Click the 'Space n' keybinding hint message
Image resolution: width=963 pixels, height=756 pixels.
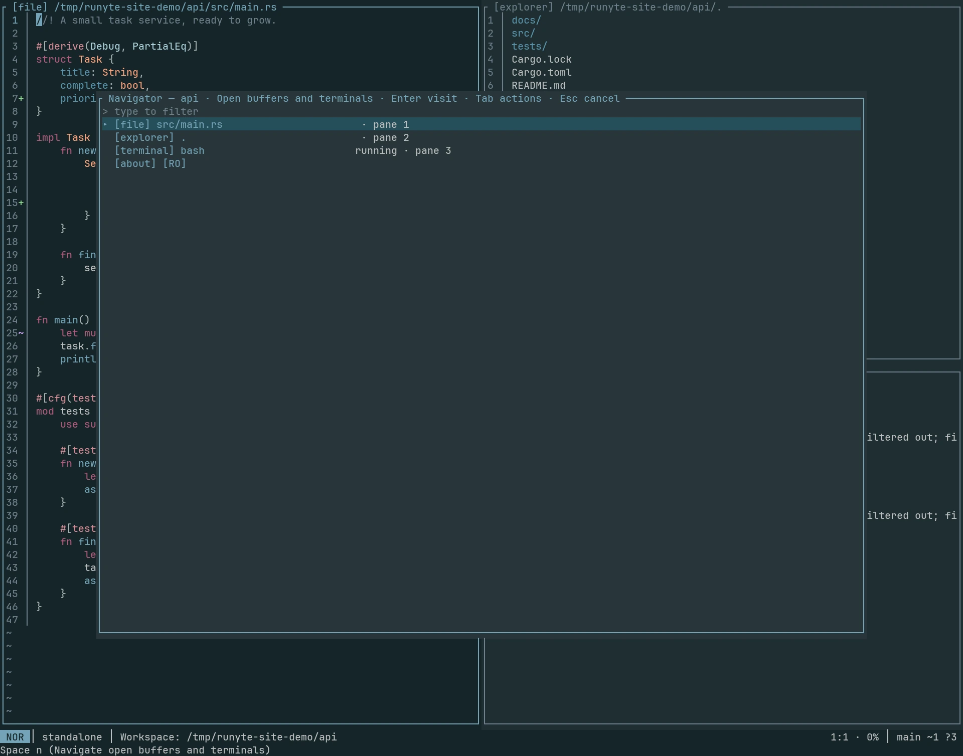click(x=135, y=750)
